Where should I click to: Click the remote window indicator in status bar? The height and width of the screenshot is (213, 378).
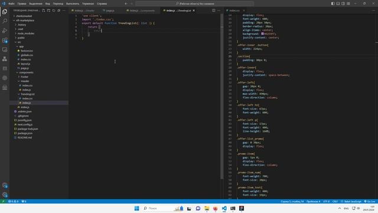3,201
